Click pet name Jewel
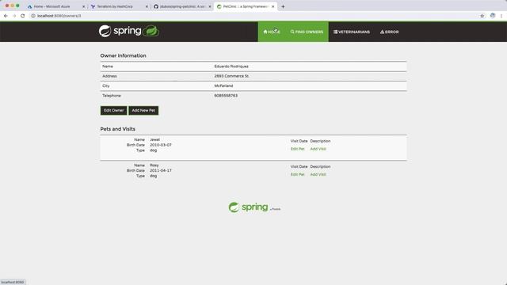The height and width of the screenshot is (285, 507). click(x=154, y=139)
